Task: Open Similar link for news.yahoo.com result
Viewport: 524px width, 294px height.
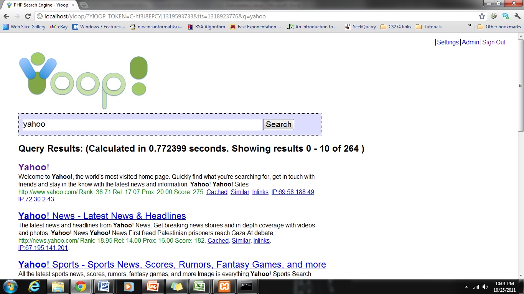Action: (241, 240)
